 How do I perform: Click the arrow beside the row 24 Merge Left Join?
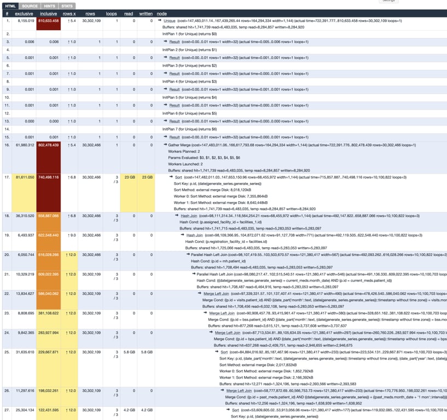pos(211,332)
